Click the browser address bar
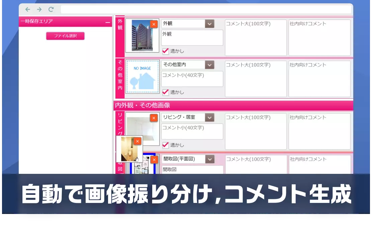372x226 pixels. 206,9
